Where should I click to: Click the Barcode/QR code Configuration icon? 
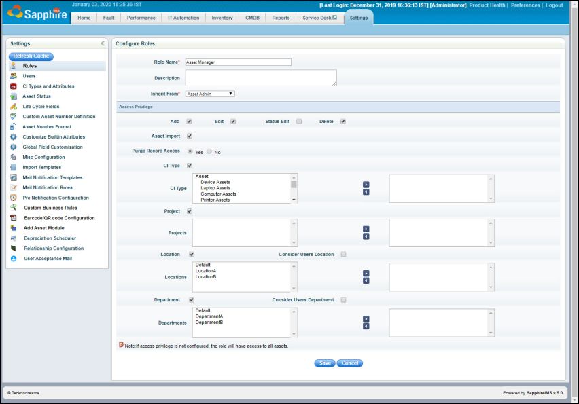click(x=14, y=218)
